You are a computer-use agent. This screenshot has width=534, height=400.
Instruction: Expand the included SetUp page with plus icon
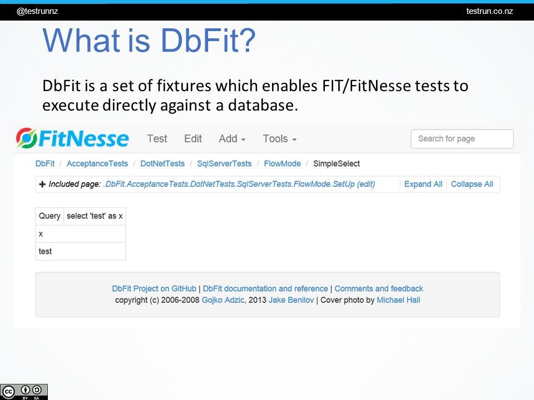click(x=42, y=184)
